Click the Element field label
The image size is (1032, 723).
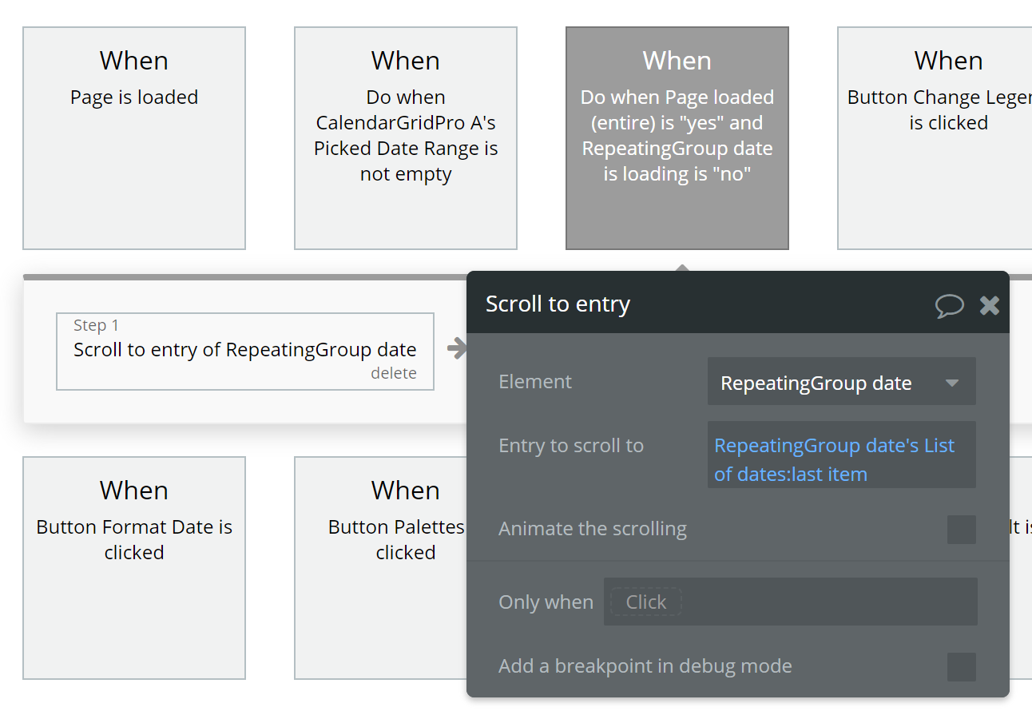click(x=535, y=382)
